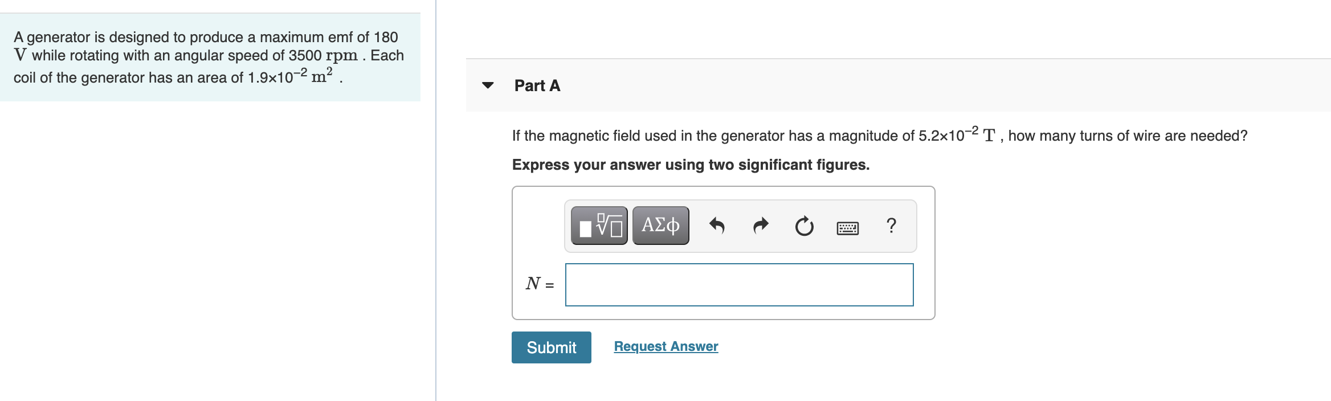Screen dimensions: 1331x401
Task: Open the Greek symbols ΑΣΦ palette
Action: click(x=661, y=226)
